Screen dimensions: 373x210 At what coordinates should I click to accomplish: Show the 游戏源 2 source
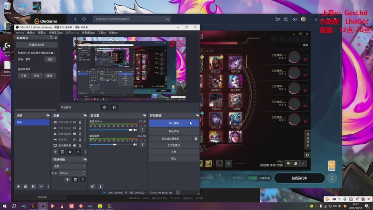pyautogui.click(x=75, y=140)
